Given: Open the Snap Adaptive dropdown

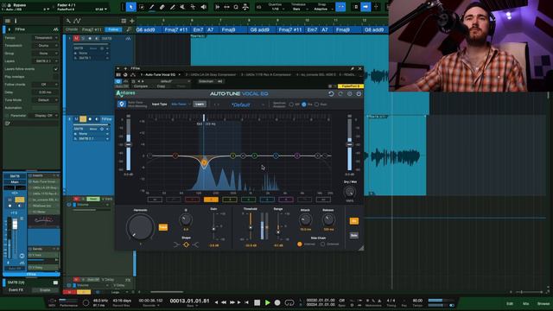Looking at the screenshot, I should (x=321, y=7).
